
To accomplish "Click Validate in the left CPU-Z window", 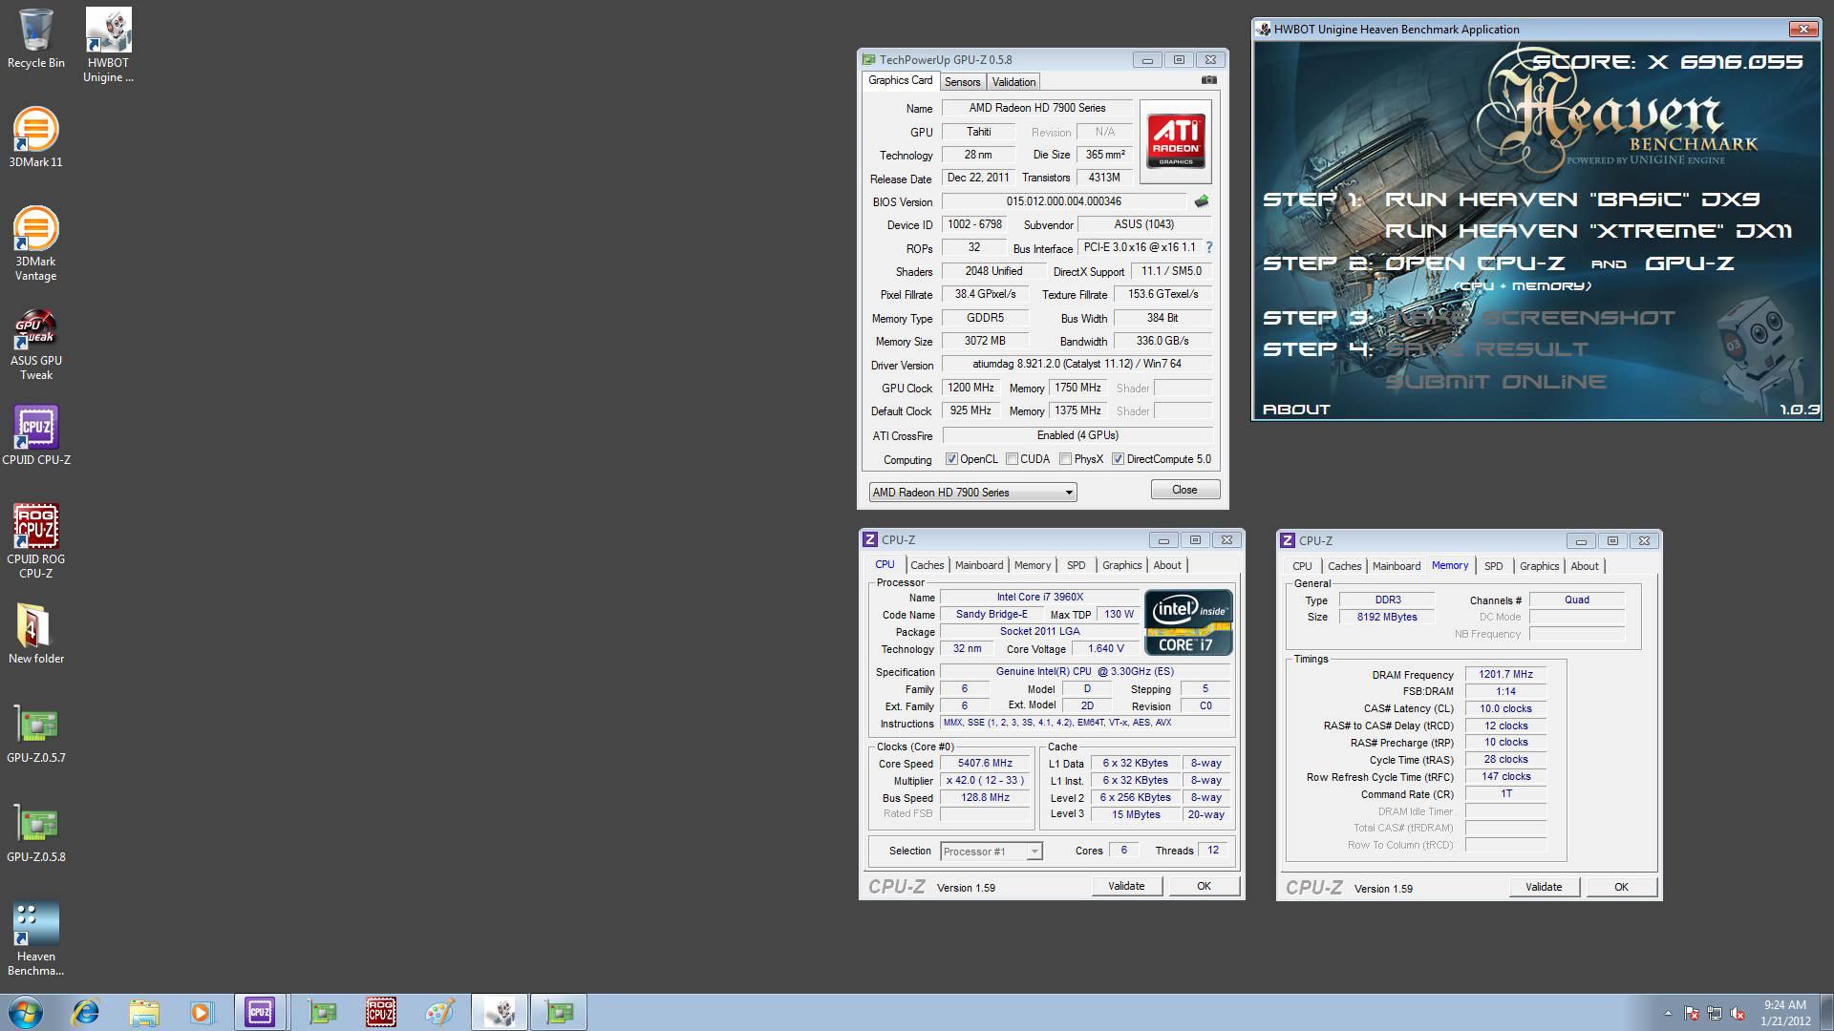I will tap(1126, 886).
